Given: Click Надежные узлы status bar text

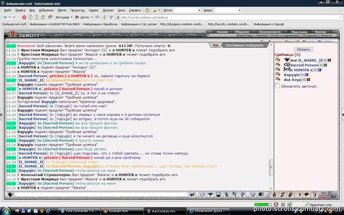Looking at the screenshot, I should [320, 204].
